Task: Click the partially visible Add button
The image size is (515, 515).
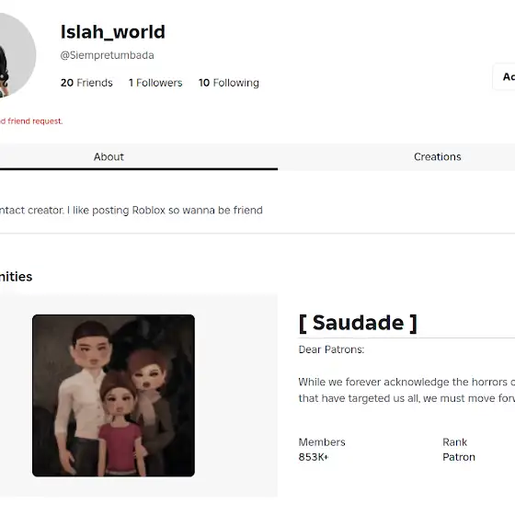Action: click(504, 77)
